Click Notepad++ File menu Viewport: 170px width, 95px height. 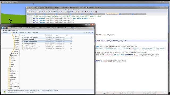click(x=28, y=10)
